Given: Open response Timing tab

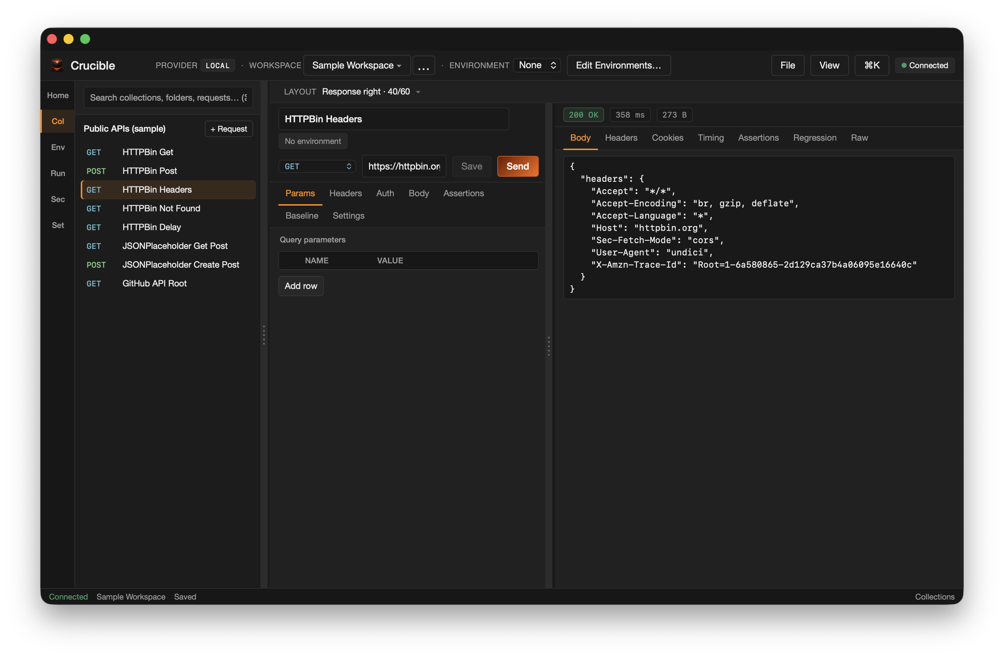Looking at the screenshot, I should click(x=710, y=138).
